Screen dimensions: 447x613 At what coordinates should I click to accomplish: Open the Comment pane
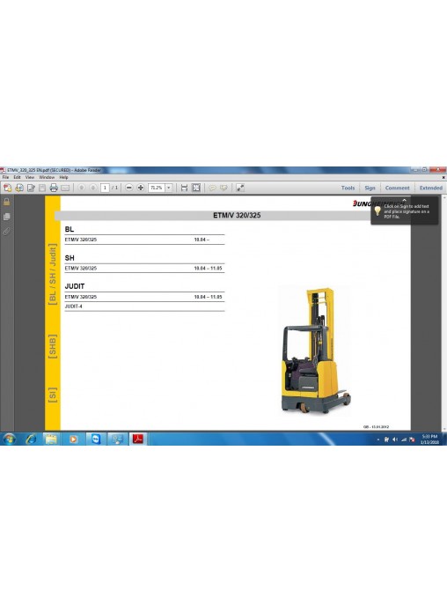(398, 188)
